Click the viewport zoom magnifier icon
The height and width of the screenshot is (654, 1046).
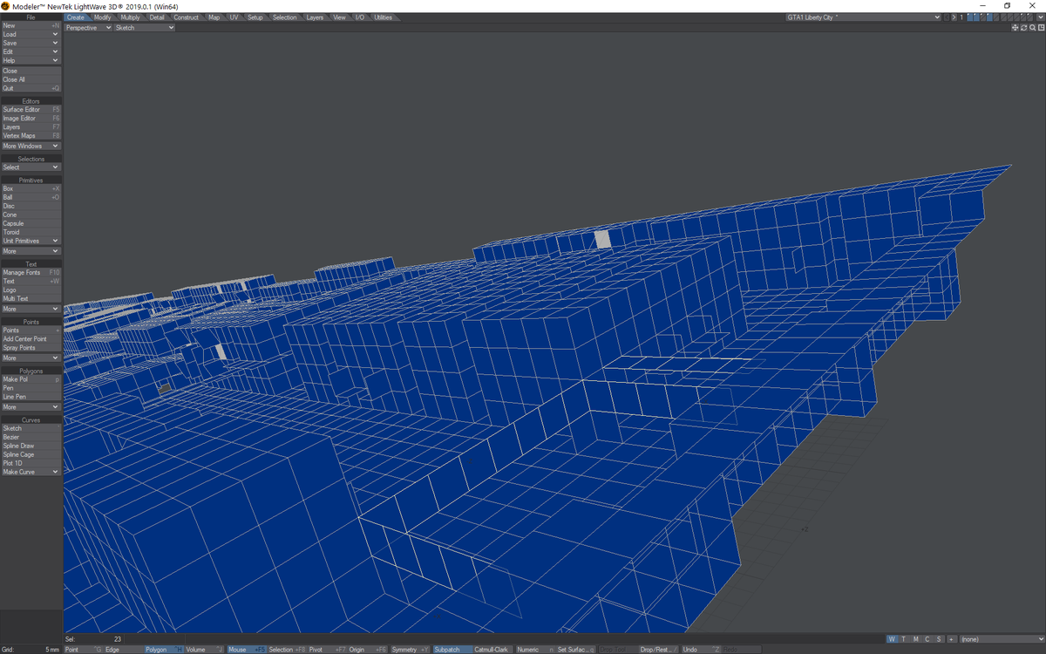(x=1032, y=28)
